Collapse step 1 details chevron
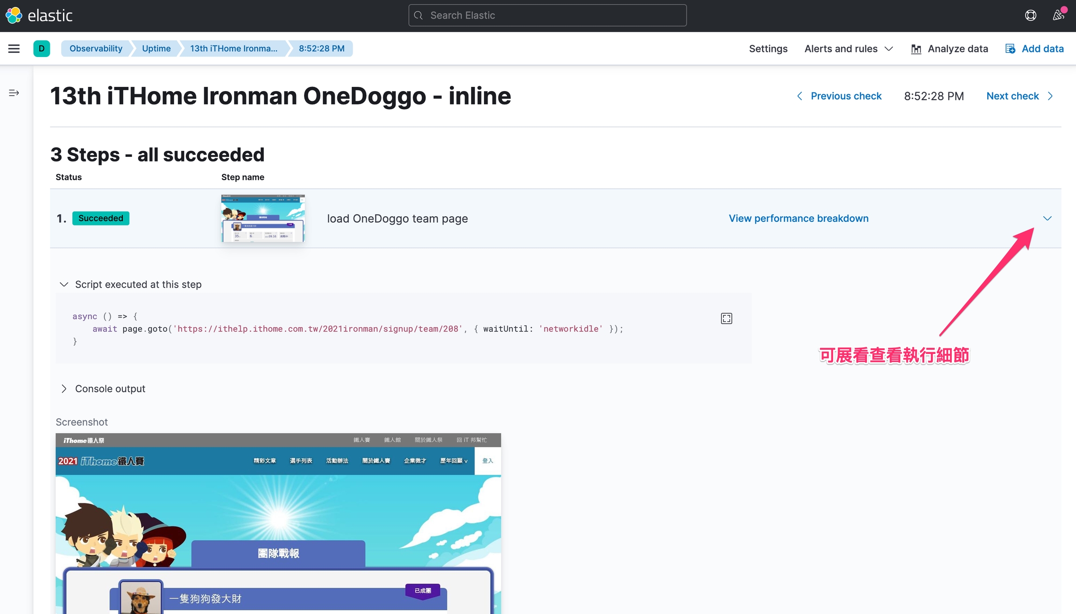 1047,219
